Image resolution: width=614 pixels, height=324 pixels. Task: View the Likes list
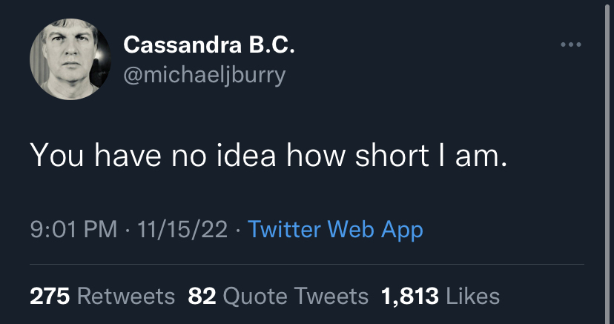473,297
